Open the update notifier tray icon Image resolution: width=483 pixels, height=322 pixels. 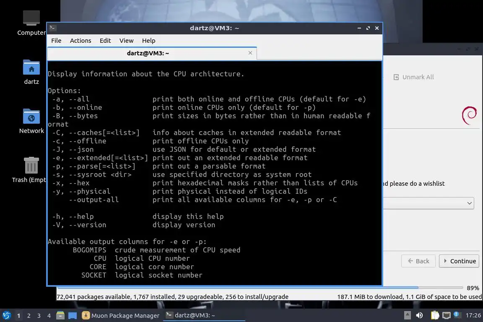coord(457,315)
